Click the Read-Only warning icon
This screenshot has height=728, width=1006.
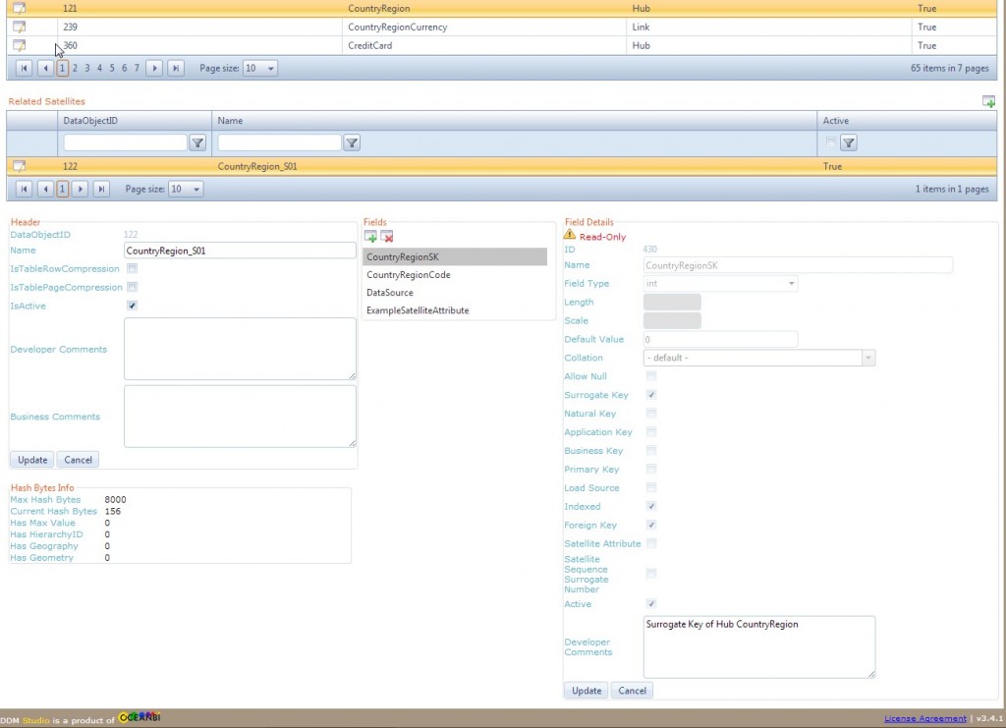click(x=570, y=235)
